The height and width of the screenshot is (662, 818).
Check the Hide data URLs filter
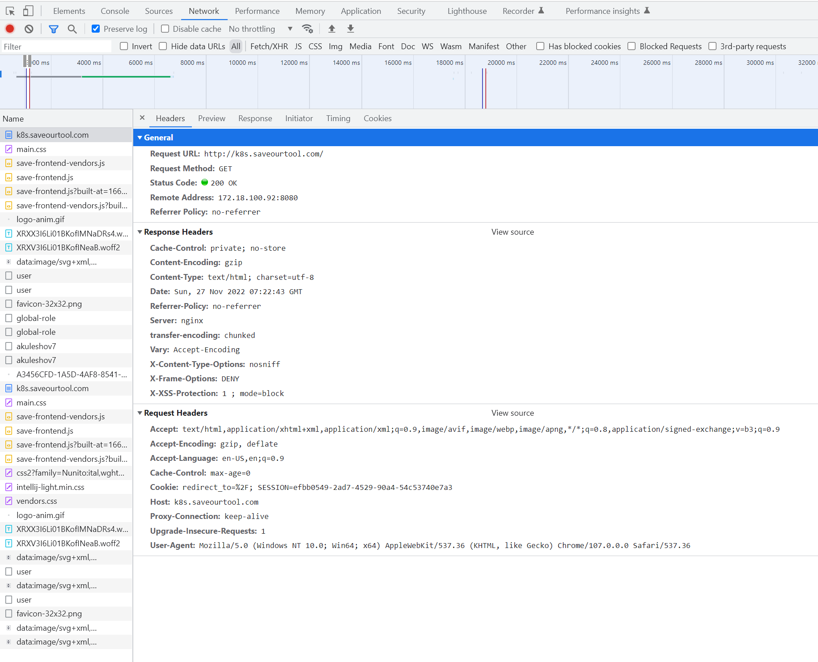[x=163, y=46]
